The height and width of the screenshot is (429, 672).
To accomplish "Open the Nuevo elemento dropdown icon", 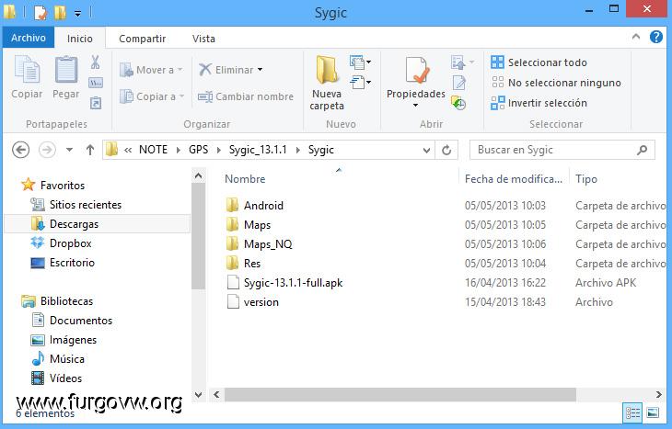I will tap(360, 62).
